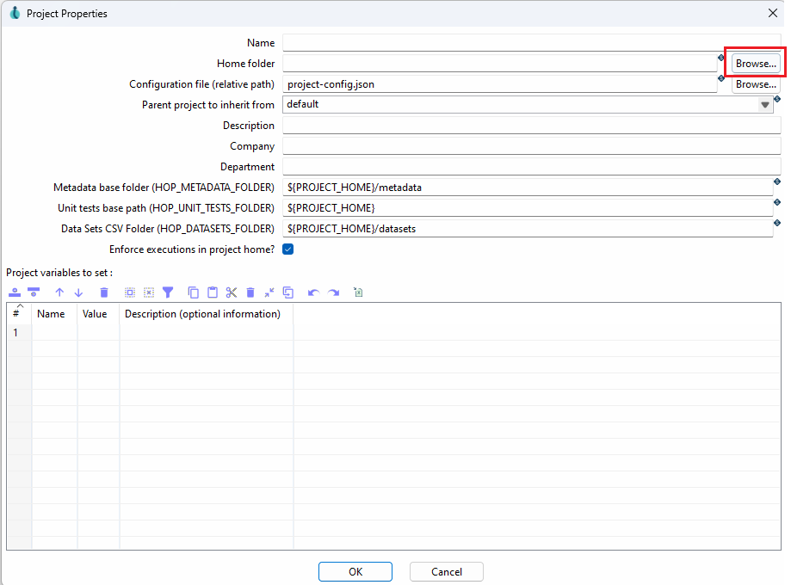Browse for the configuration file

(756, 84)
